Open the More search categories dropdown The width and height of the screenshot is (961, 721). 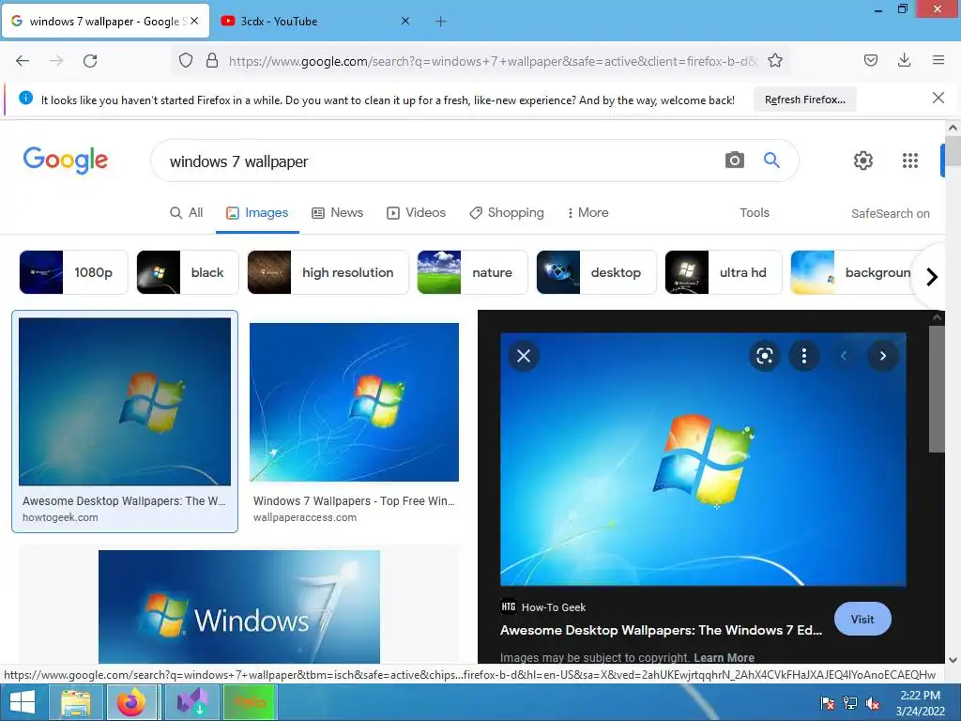pyautogui.click(x=587, y=213)
